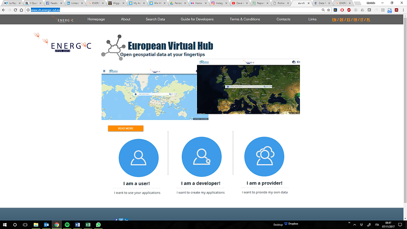Switch site language to EN
This screenshot has height=229, width=407.
tap(334, 20)
